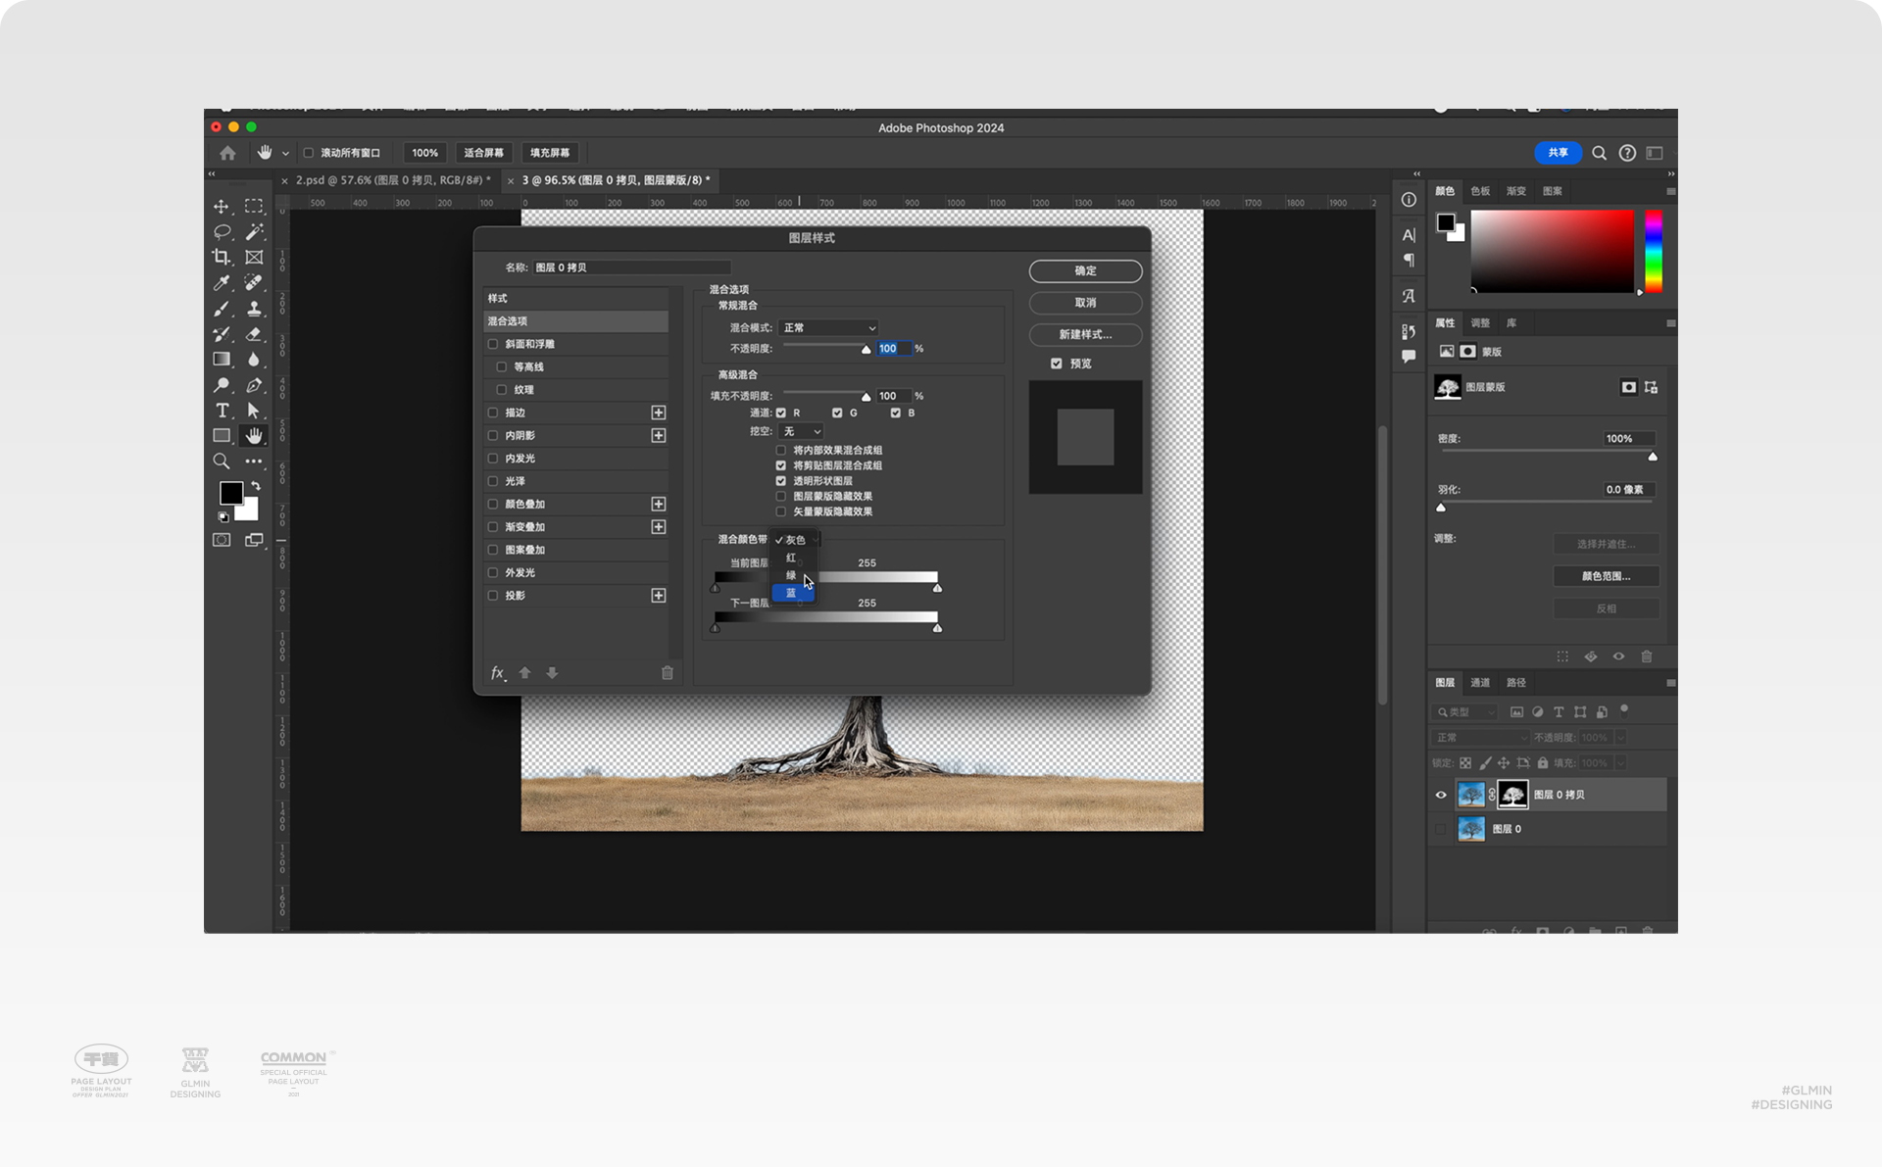
Task: Click the search icon near Share button
Action: click(1599, 153)
